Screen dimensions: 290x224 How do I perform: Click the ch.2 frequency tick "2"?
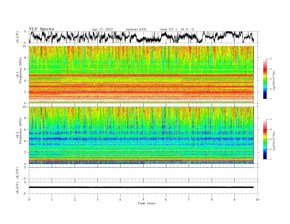[x=26, y=153]
